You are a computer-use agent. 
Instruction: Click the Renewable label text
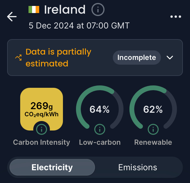[x=153, y=142]
